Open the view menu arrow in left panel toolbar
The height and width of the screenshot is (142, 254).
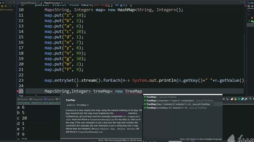coord(14,6)
